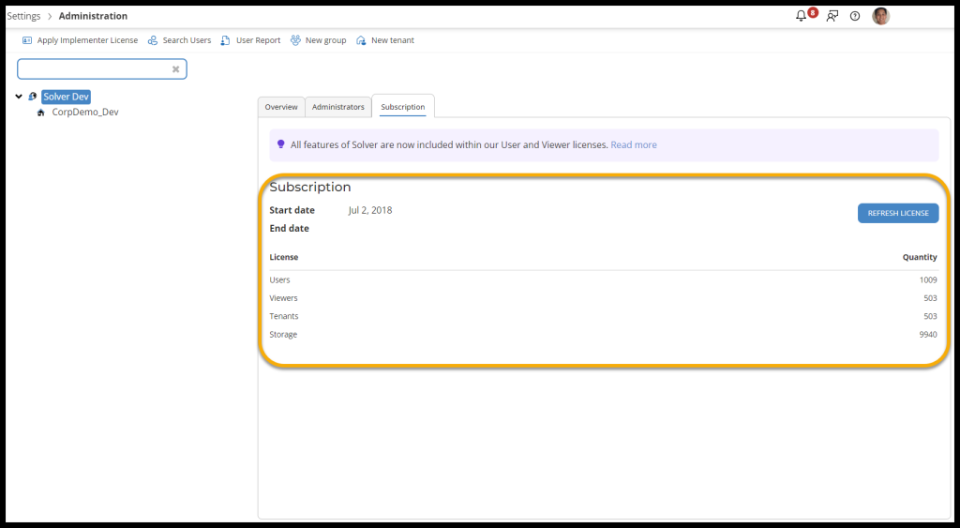Follow the Read more link

(634, 145)
